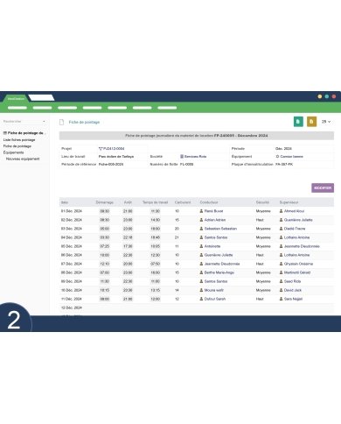Click the grey title banner Fiche de pointage journalière
This screenshot has height=424, width=341.
[x=197, y=136]
